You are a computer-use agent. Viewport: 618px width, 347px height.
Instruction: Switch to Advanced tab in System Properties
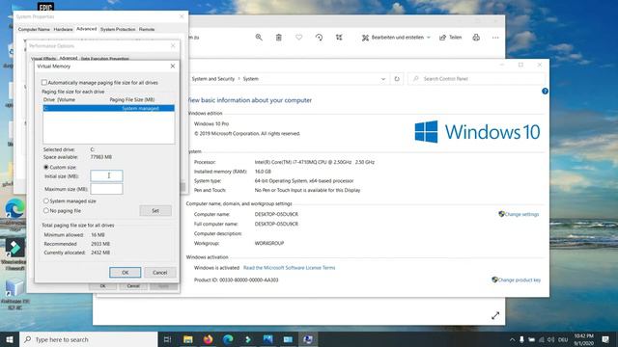(x=86, y=29)
